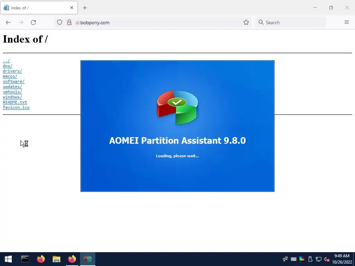Open the updates/ directory link
The image size is (355, 266).
click(x=12, y=87)
